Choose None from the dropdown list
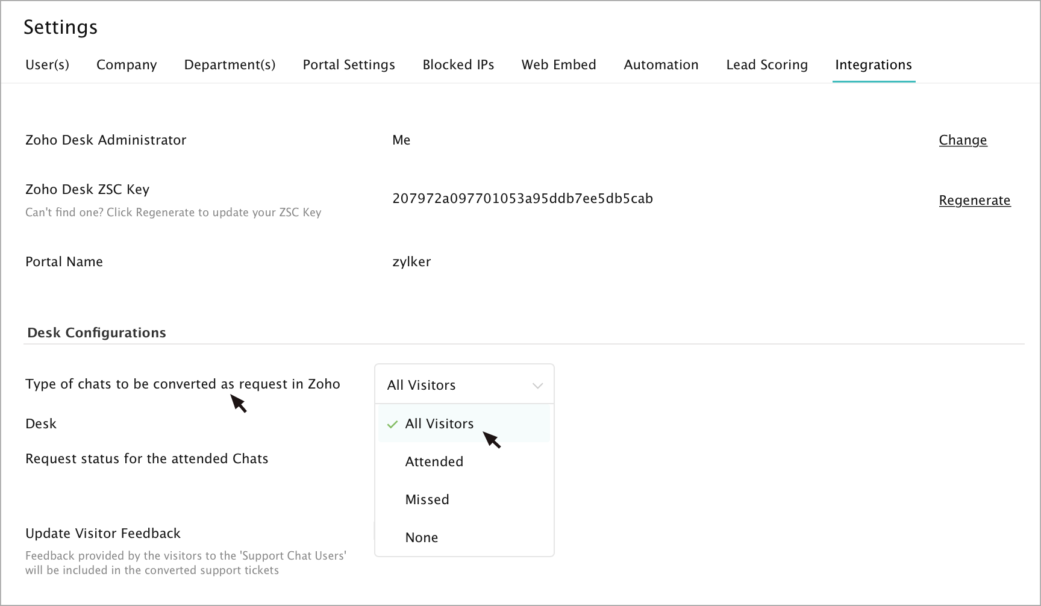This screenshot has width=1041, height=606. tap(422, 538)
